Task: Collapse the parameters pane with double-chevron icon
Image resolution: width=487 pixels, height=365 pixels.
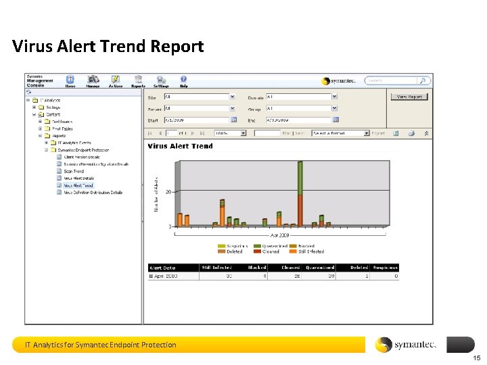Action: [426, 133]
